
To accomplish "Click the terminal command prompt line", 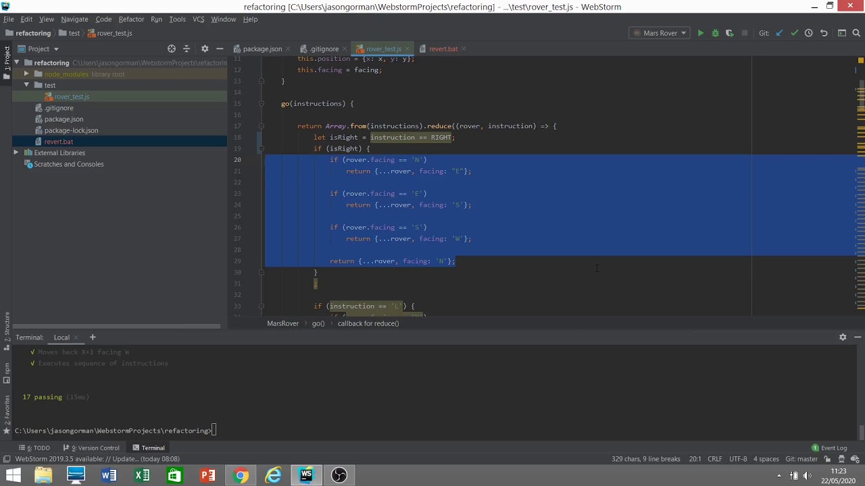I will [x=115, y=431].
